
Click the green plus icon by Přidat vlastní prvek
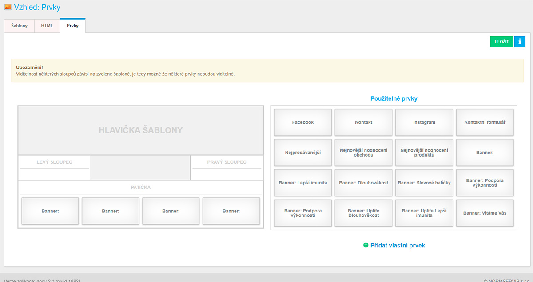tap(366, 245)
